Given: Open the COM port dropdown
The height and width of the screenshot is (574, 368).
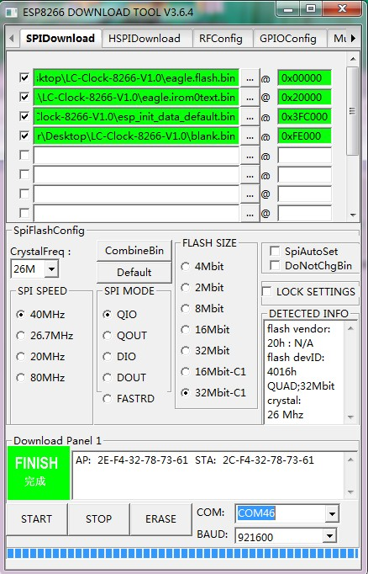Looking at the screenshot, I should 332,513.
